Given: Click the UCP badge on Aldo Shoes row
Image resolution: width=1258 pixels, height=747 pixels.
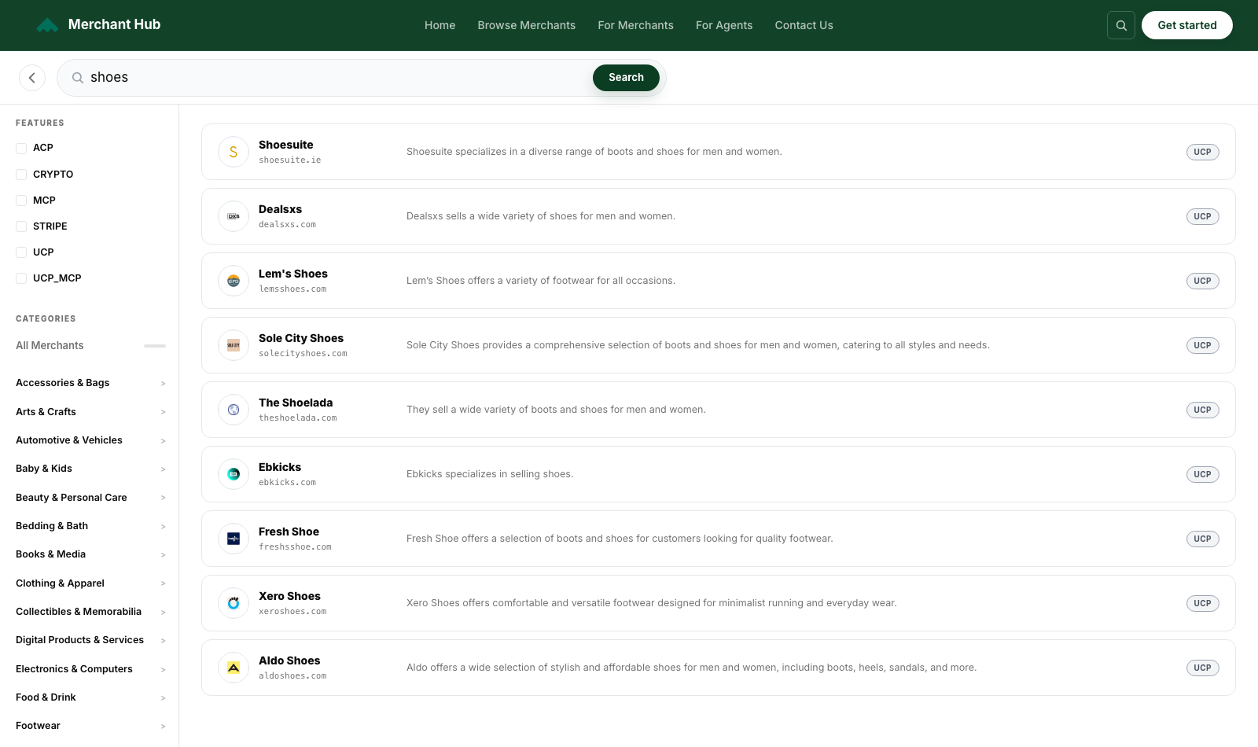Looking at the screenshot, I should click(x=1202, y=668).
